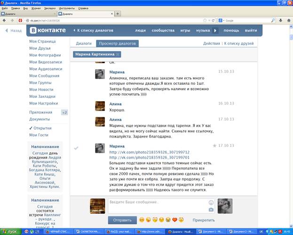Reload the page with the refresh icon
Viewport: 293px width, 235px height.
[x=213, y=20]
